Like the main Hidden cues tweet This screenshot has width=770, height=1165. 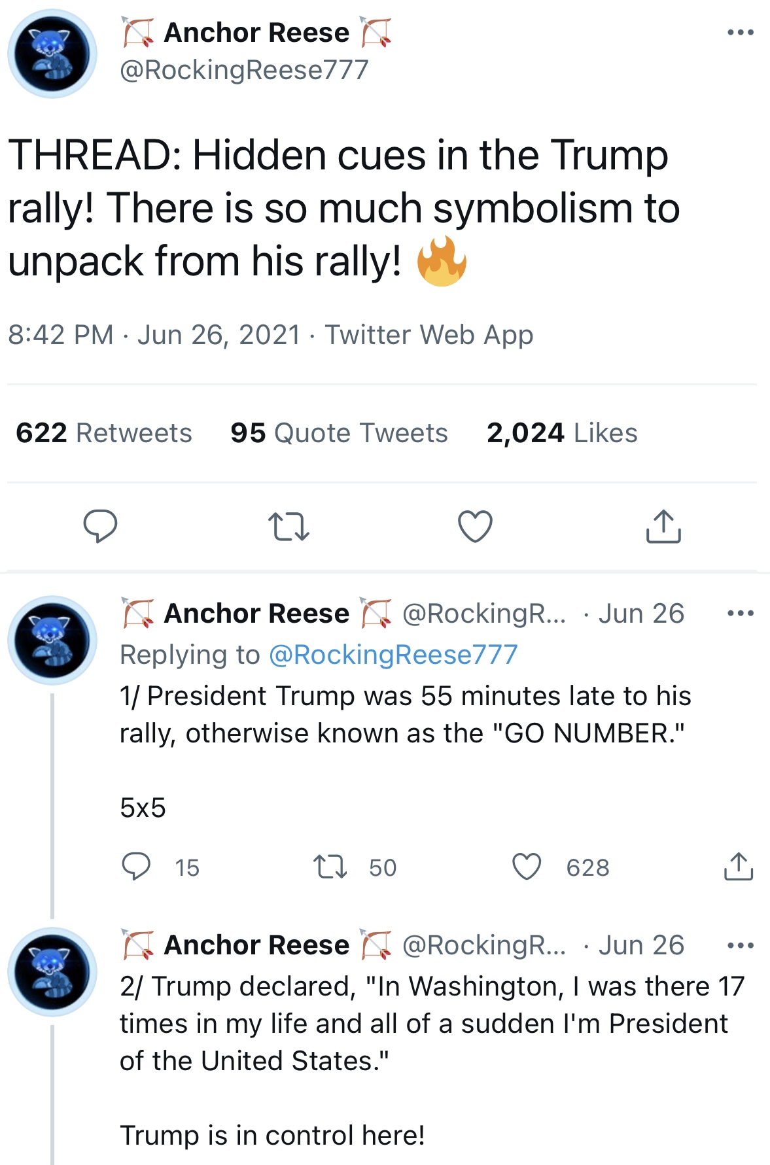pos(475,527)
